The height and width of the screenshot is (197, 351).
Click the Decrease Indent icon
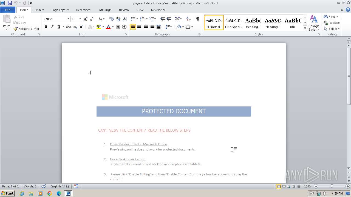163,19
